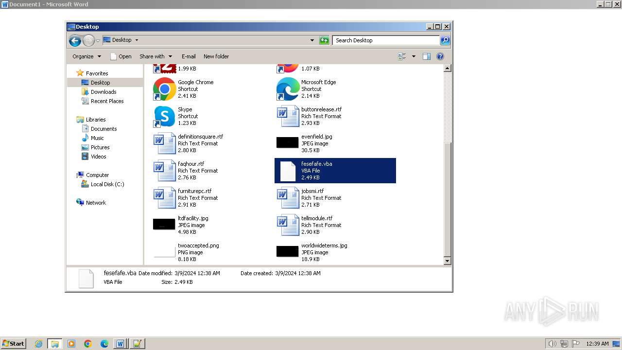Image resolution: width=622 pixels, height=350 pixels.
Task: Click the Help question mark icon
Action: coord(440,56)
